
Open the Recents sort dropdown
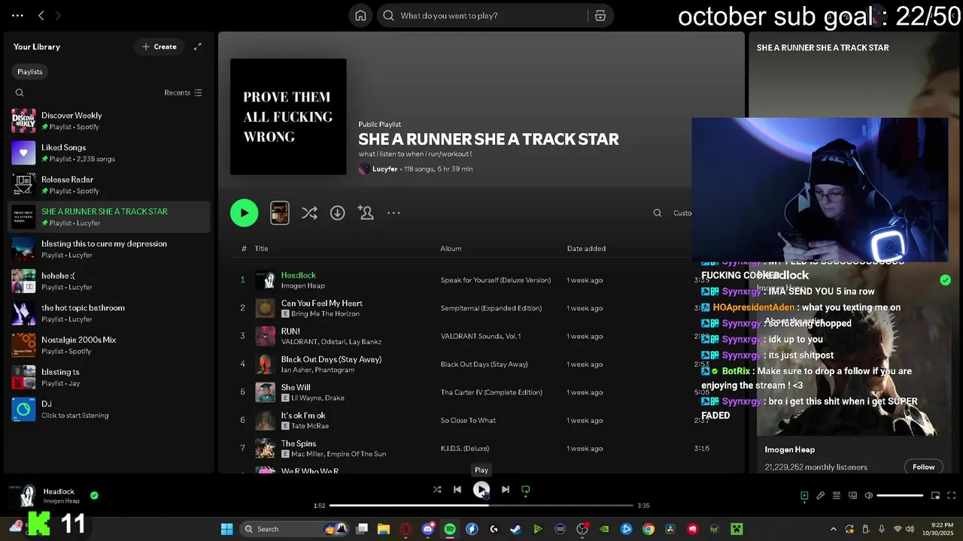point(183,93)
